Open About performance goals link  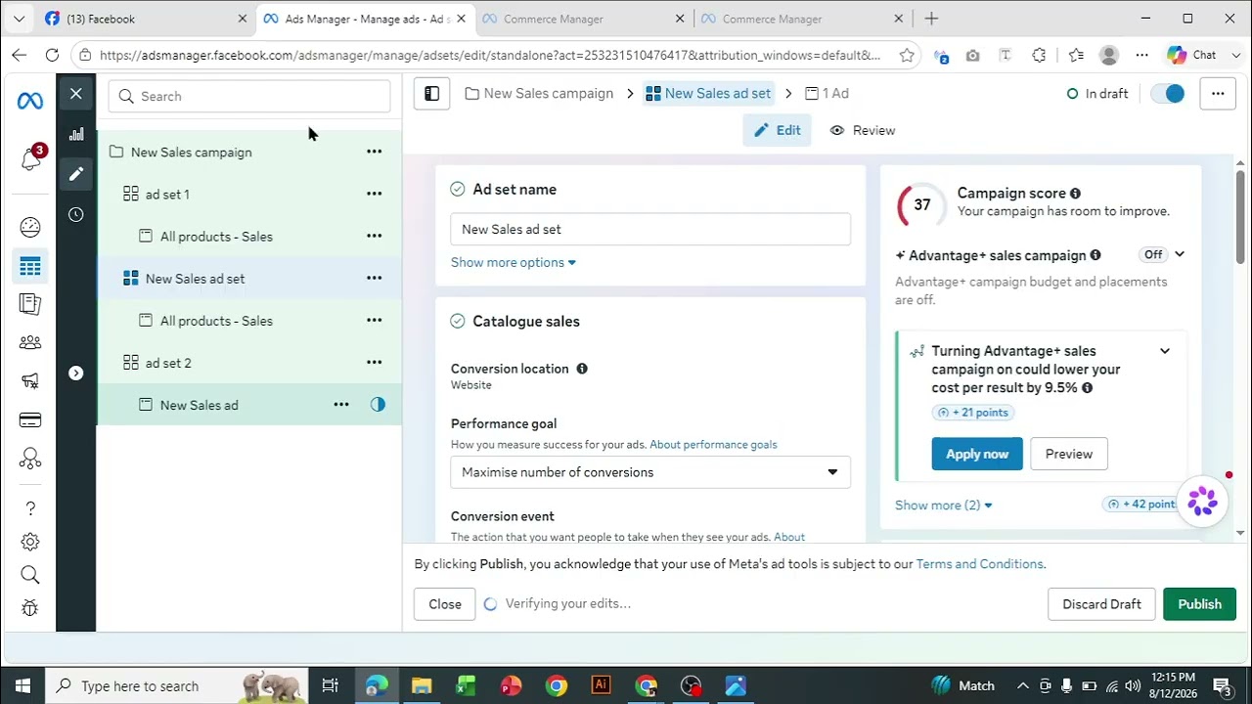tap(713, 445)
